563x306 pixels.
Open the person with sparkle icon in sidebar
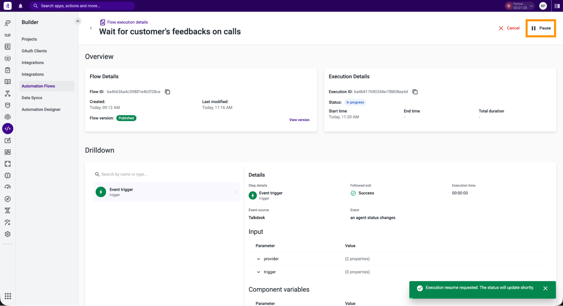pos(8,222)
